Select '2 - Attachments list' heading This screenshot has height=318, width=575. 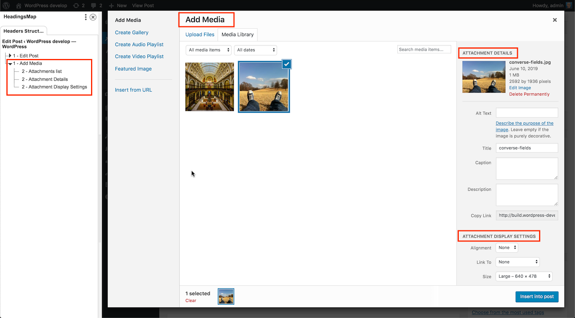(x=42, y=71)
